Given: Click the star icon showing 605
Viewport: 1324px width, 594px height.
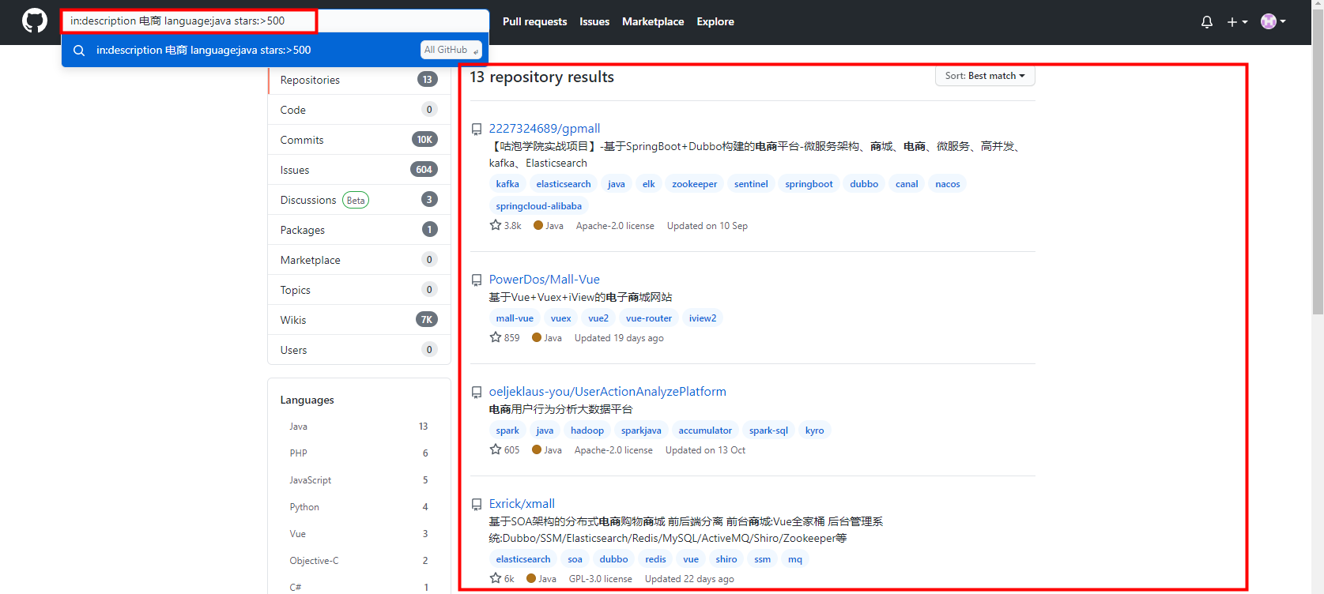Looking at the screenshot, I should [x=496, y=449].
